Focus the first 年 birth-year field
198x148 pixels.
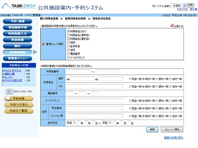(79, 123)
